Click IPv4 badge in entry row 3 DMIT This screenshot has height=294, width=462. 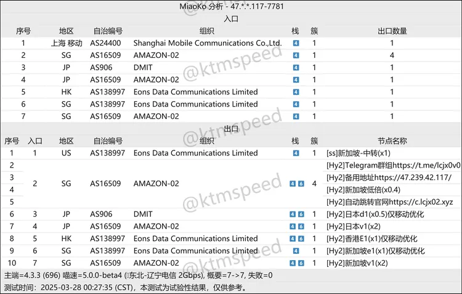(x=296, y=68)
